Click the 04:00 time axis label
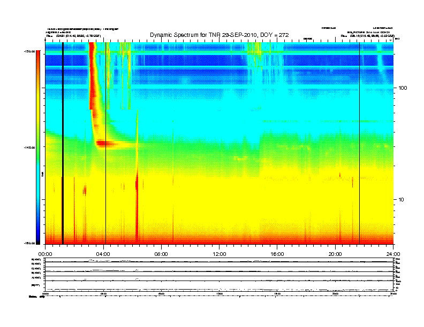Screen dimensions: 424x327 [x=103, y=254]
